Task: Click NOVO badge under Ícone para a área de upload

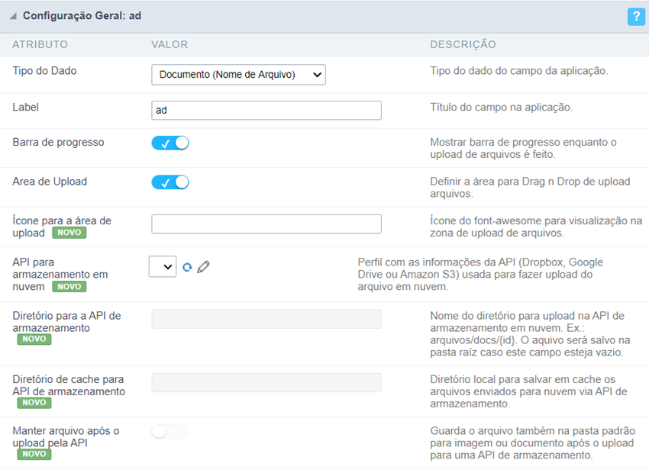Action: point(69,233)
